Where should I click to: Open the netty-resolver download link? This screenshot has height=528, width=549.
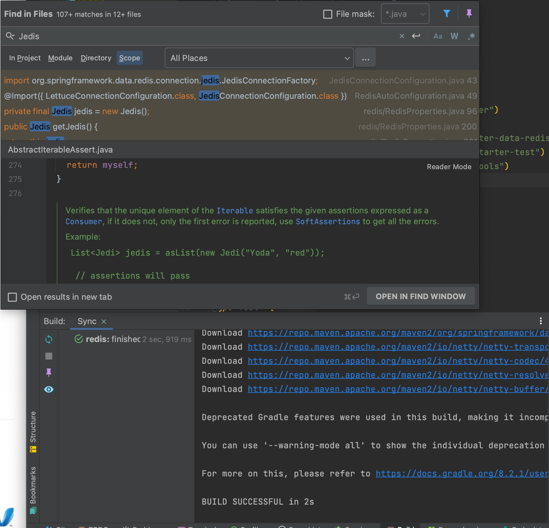398,375
